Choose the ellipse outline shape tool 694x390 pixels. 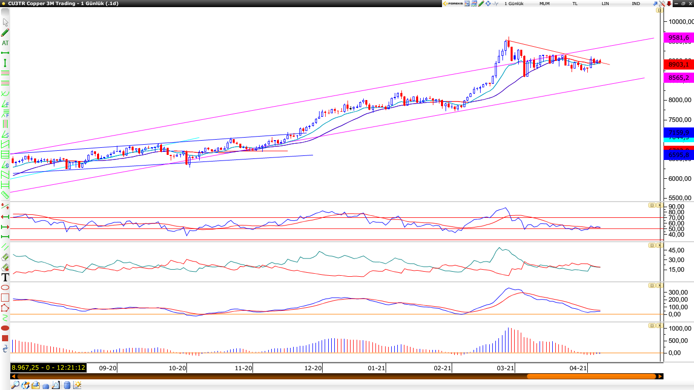pyautogui.click(x=6, y=287)
